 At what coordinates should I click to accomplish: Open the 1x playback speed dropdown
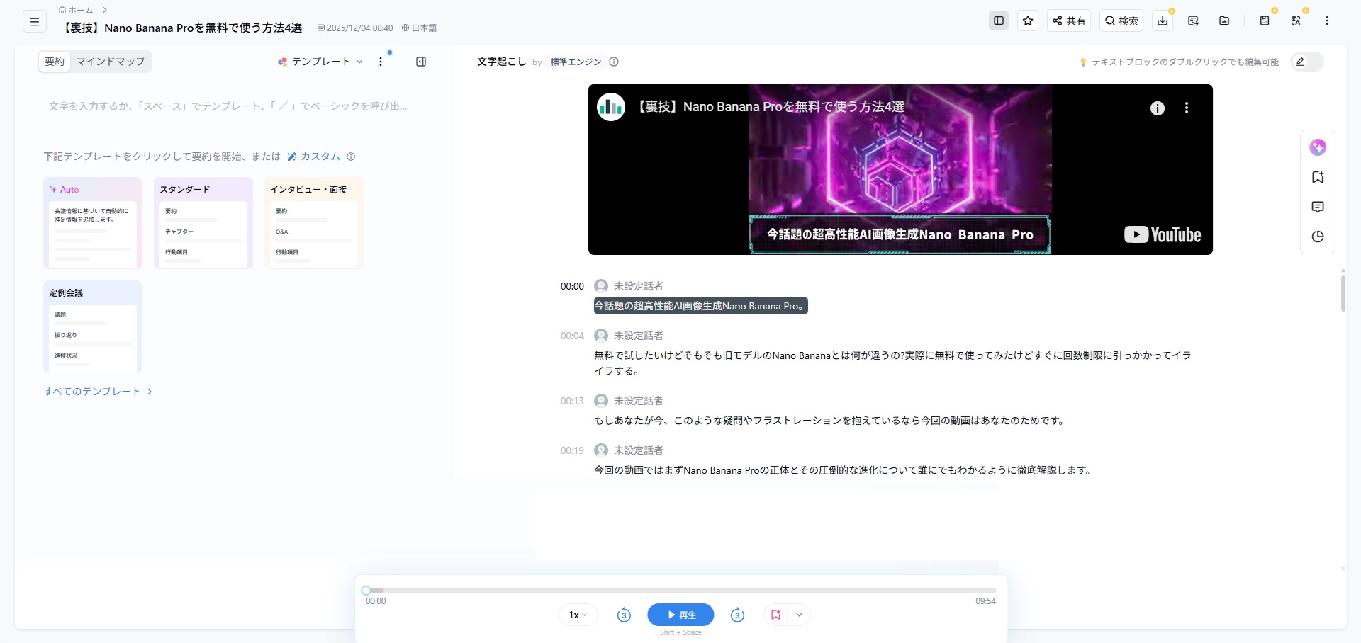click(578, 615)
